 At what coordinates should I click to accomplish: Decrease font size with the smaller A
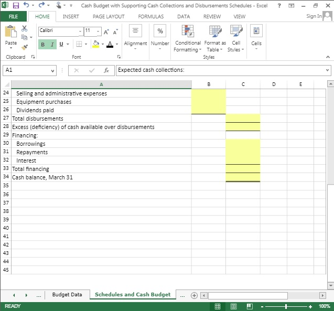115,32
